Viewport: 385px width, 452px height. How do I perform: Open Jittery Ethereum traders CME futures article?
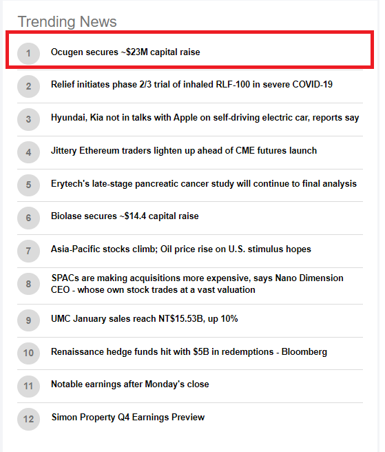(184, 151)
